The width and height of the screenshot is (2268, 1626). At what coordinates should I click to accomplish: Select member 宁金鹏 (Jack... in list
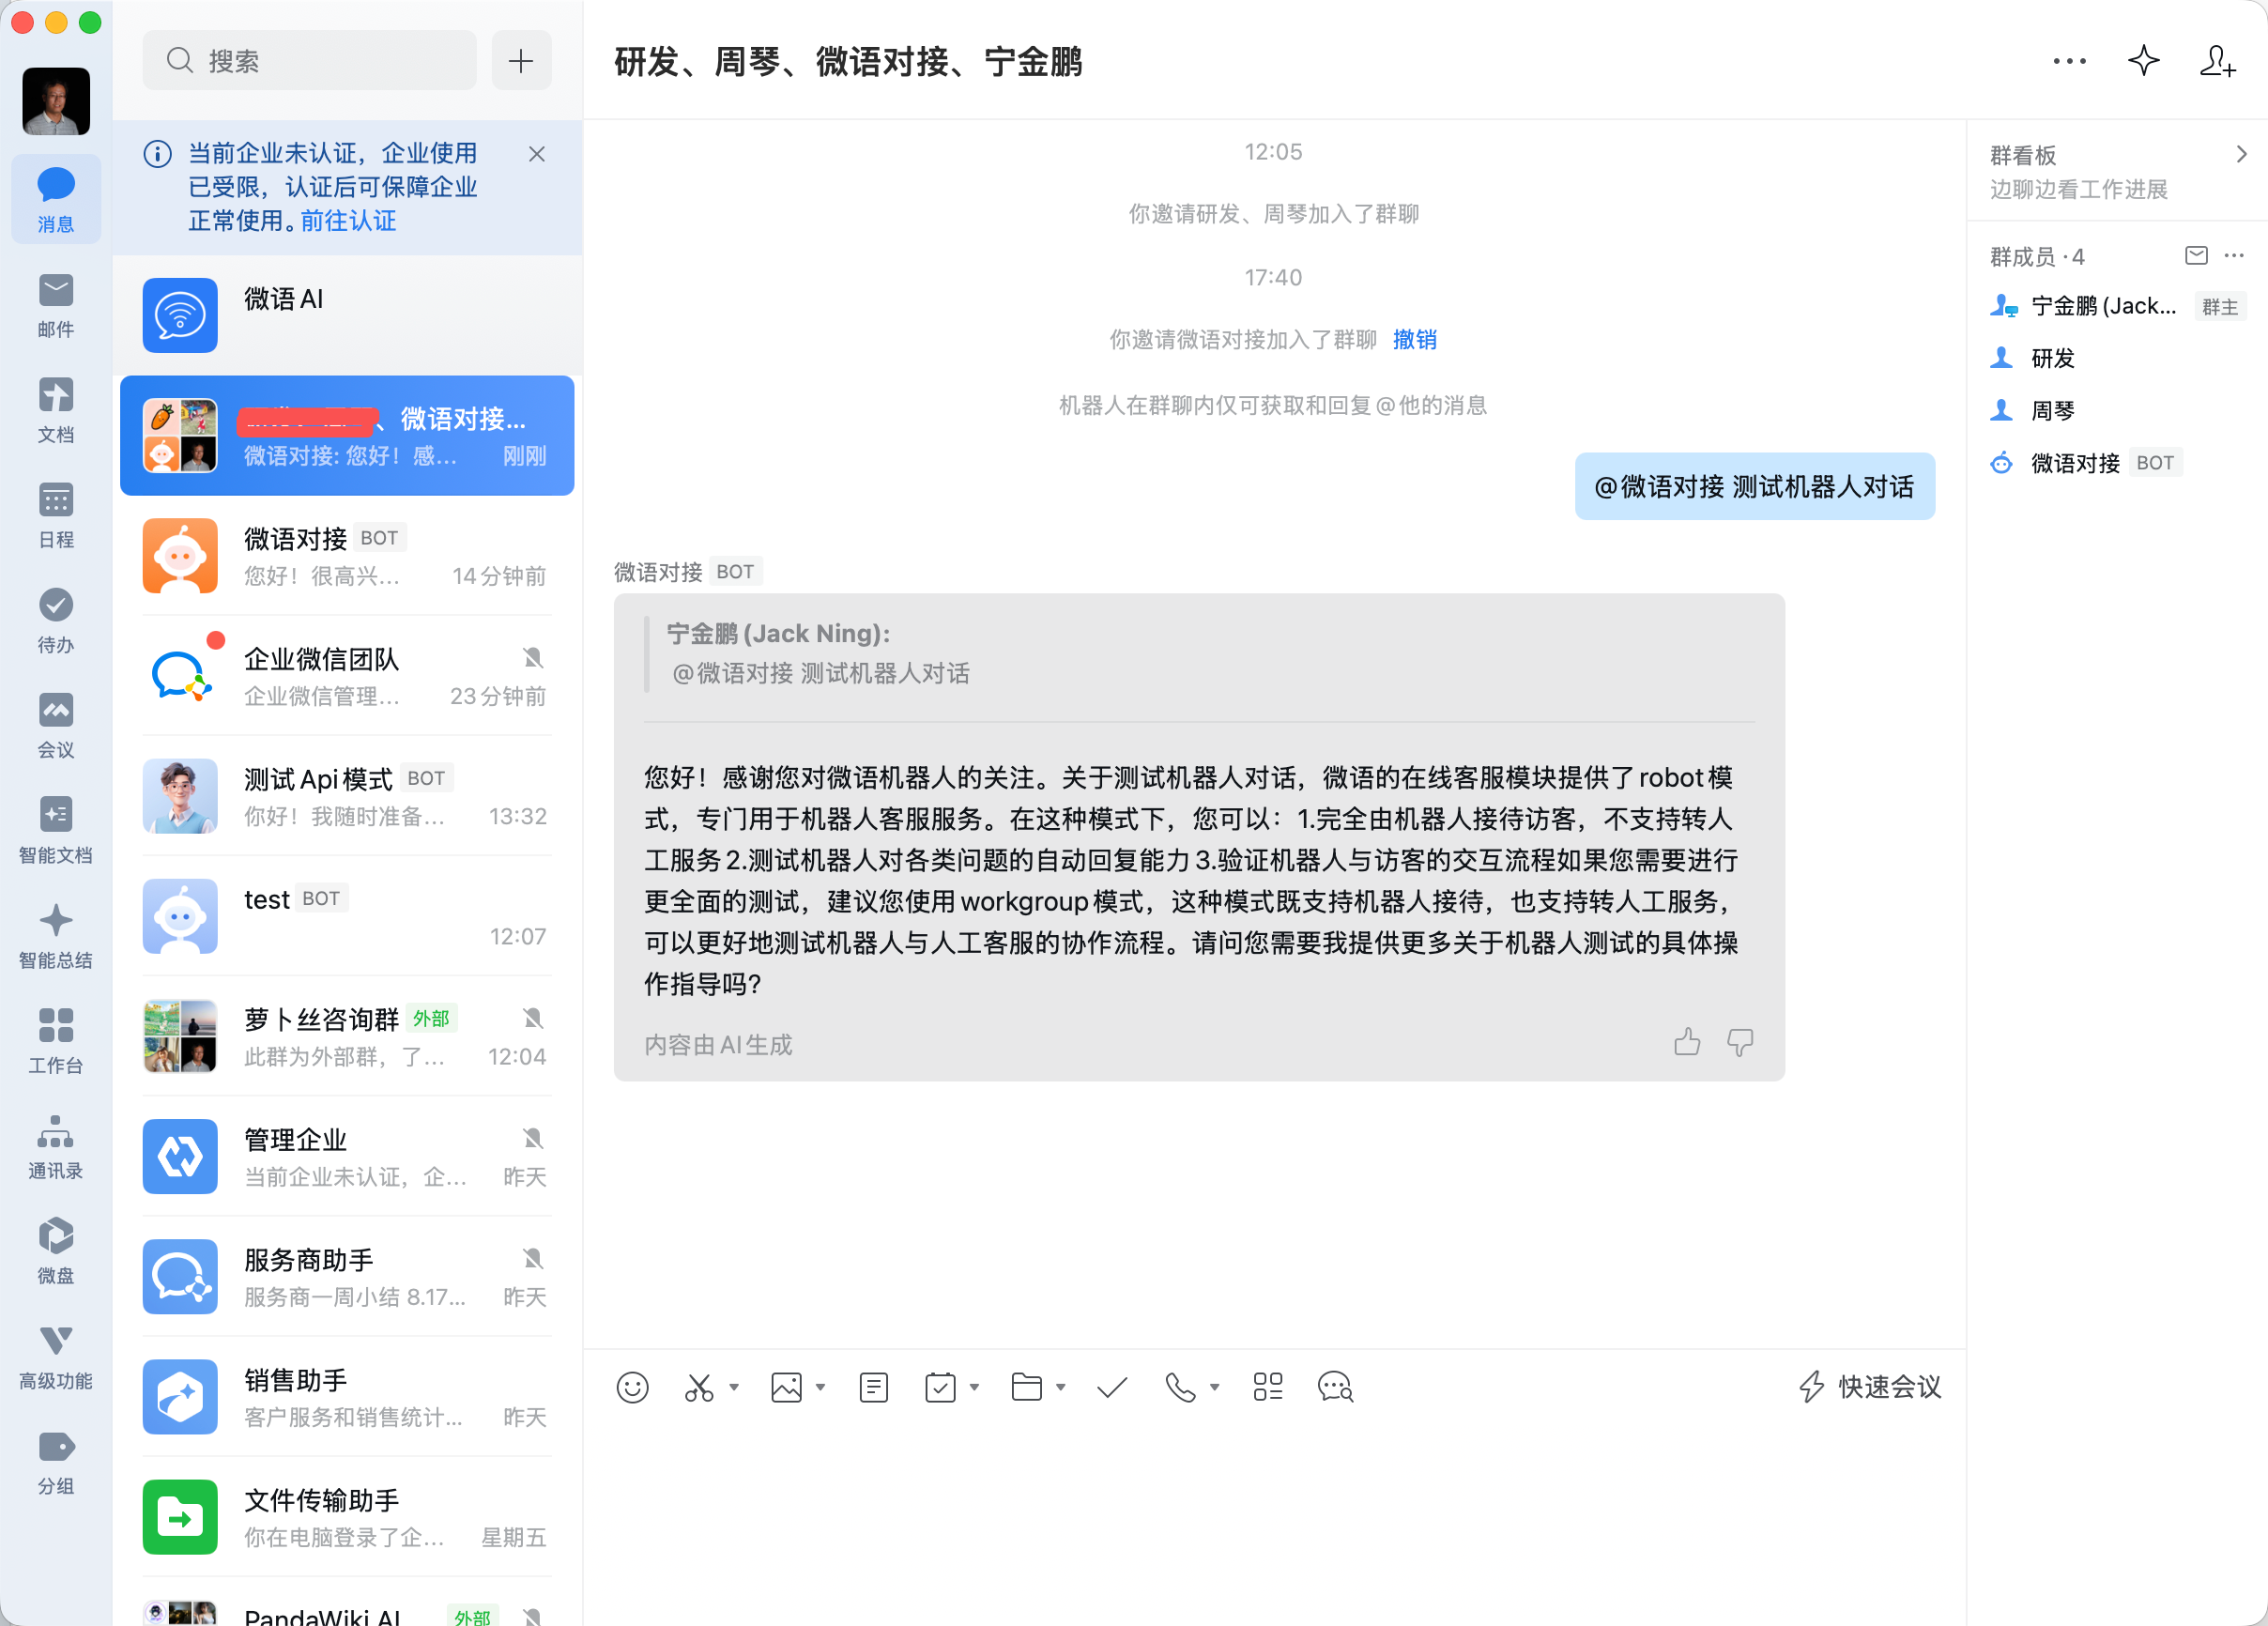2116,306
